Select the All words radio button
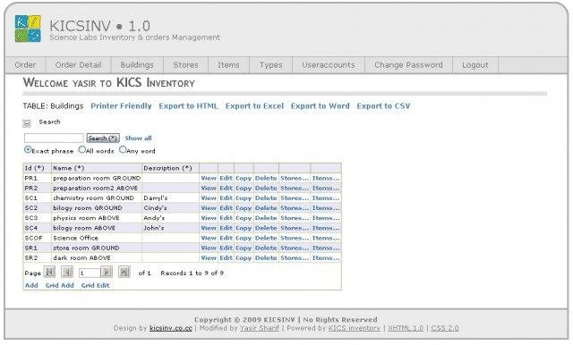Viewport: 573px width, 345px height. pyautogui.click(x=82, y=149)
